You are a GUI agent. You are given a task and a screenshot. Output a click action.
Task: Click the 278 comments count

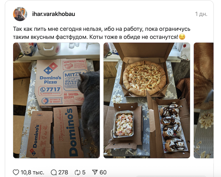63,172
